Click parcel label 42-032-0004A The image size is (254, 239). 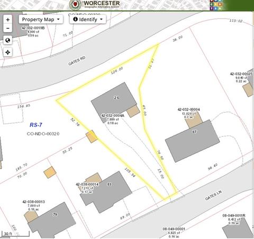113,116
